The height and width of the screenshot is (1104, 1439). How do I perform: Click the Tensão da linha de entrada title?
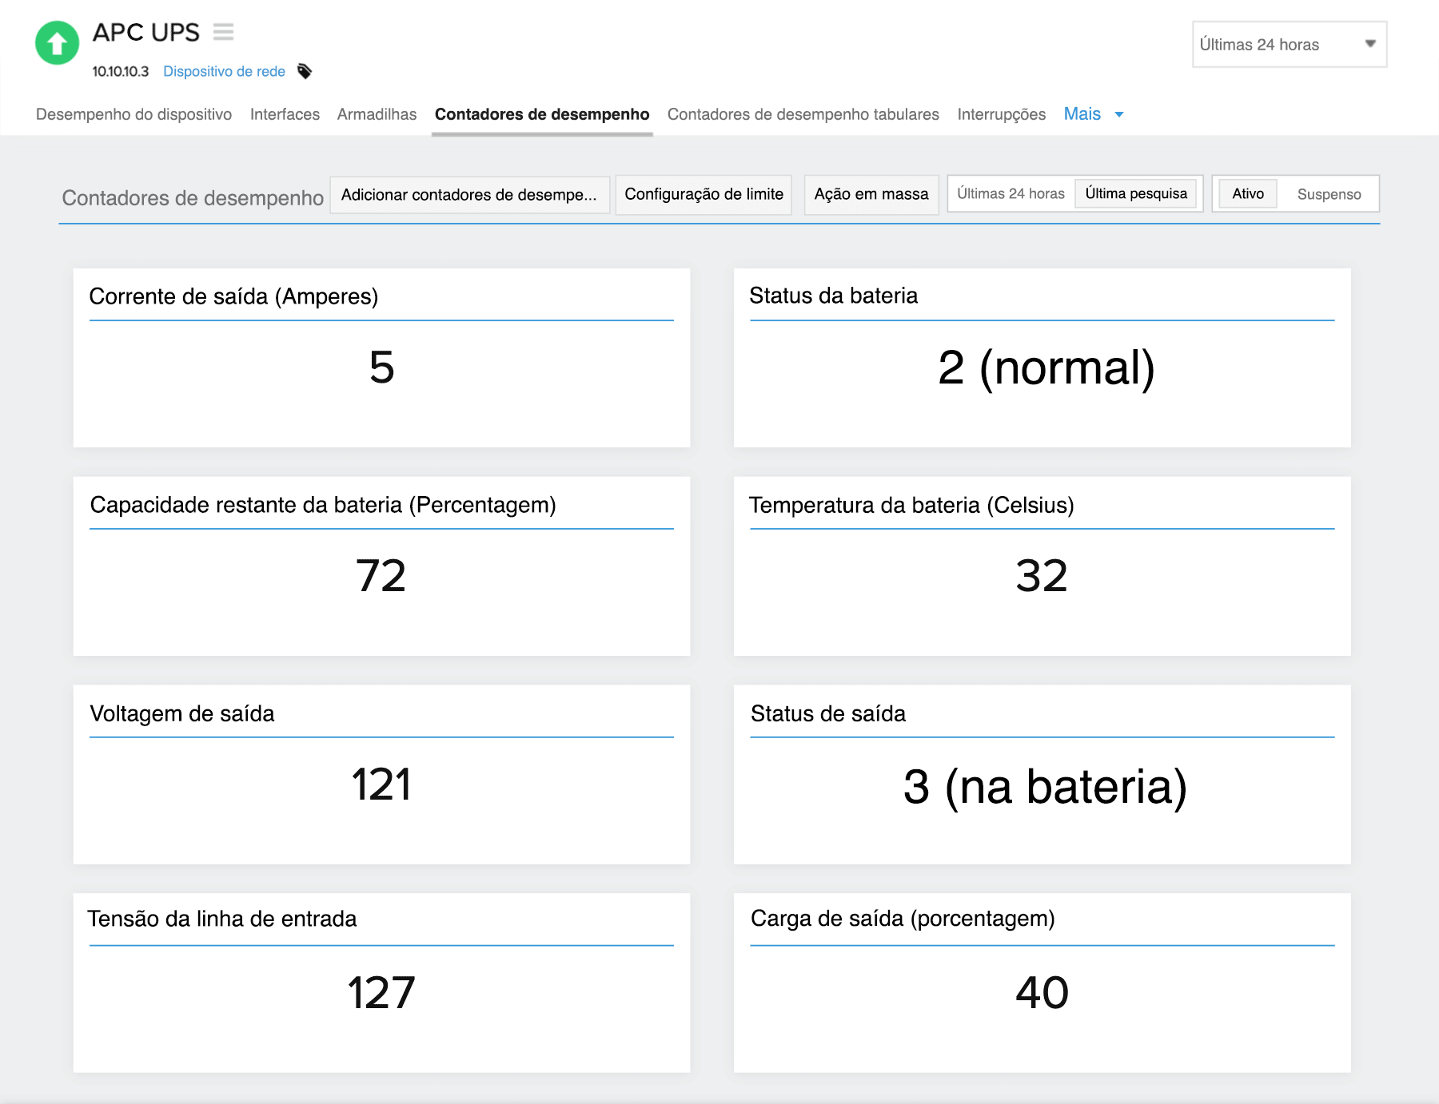pyautogui.click(x=222, y=919)
